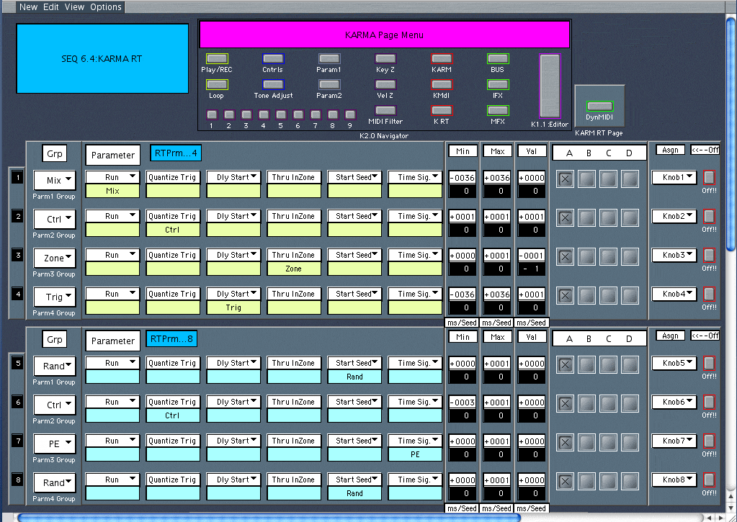This screenshot has width=737, height=522.
Task: Toggle module A checkbox in row 6
Action: pos(566,404)
